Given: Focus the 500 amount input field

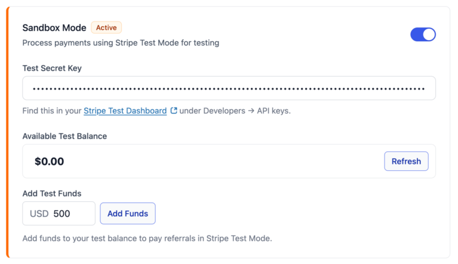Looking at the screenshot, I should (x=59, y=213).
